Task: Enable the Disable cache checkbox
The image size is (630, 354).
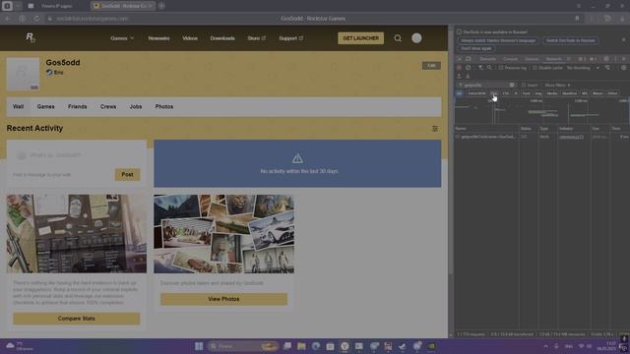Action: click(535, 68)
